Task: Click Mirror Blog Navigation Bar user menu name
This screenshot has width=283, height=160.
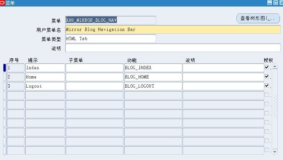Action: click(x=172, y=29)
